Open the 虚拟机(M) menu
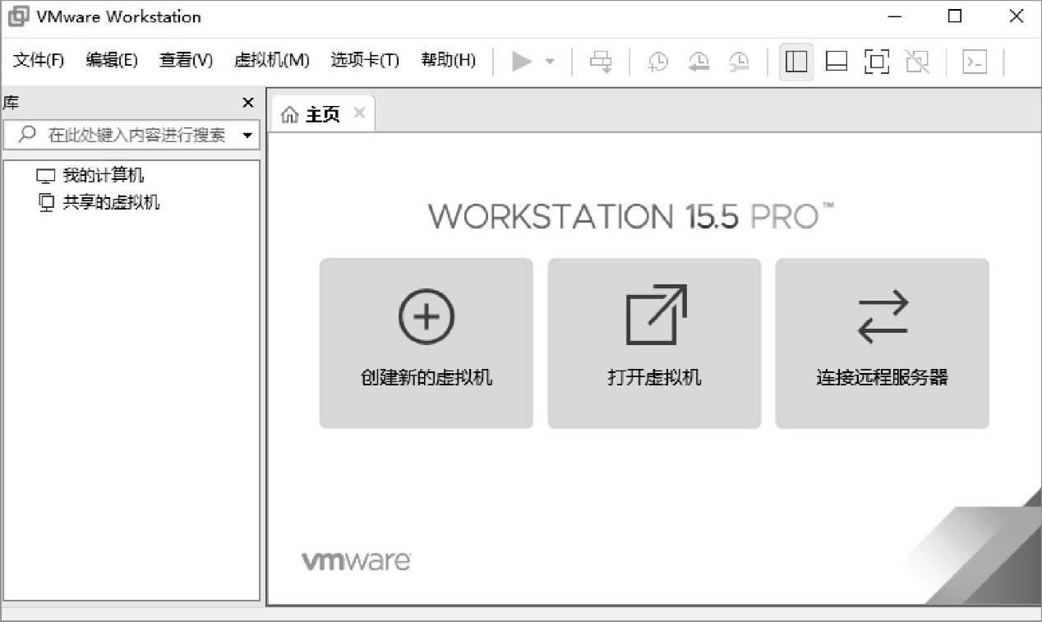The height and width of the screenshot is (622, 1042). tap(272, 60)
